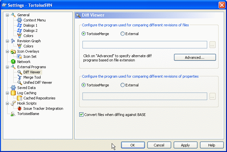The image size is (227, 152).
Task: Click the Advanced... button
Action: tap(195, 57)
